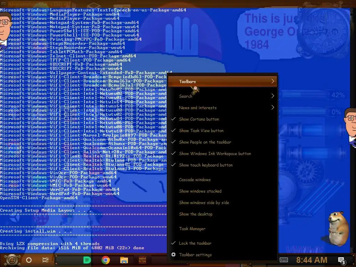Image resolution: width=356 pixels, height=267 pixels.
Task: Click the console icon beside File Explorer
Action: (142, 260)
